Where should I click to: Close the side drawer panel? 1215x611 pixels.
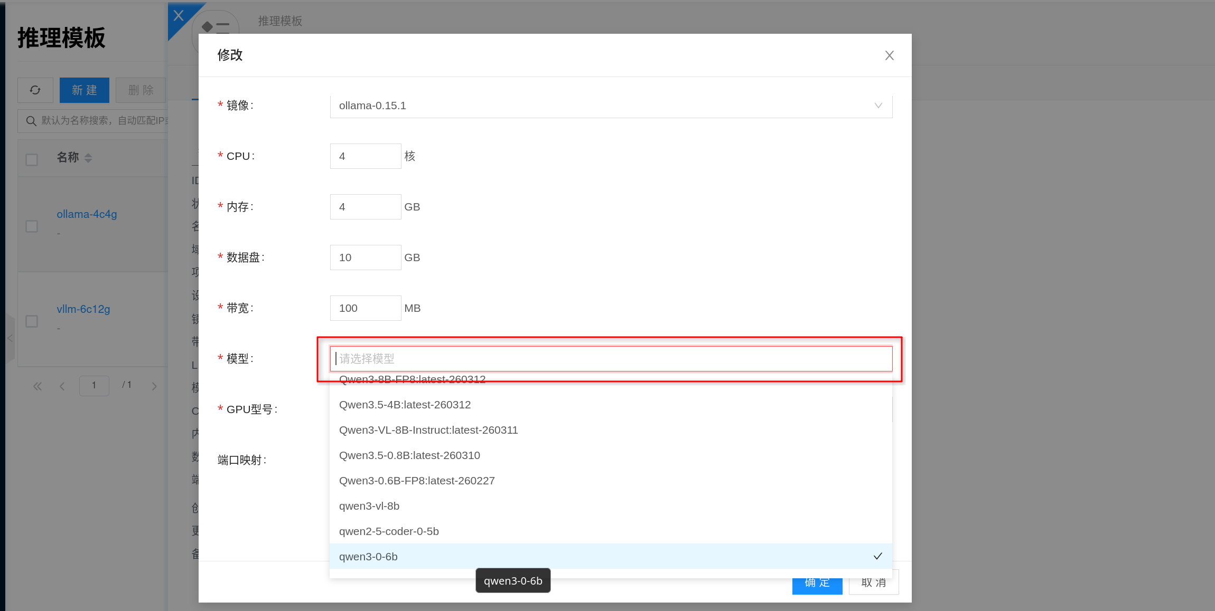pos(179,16)
